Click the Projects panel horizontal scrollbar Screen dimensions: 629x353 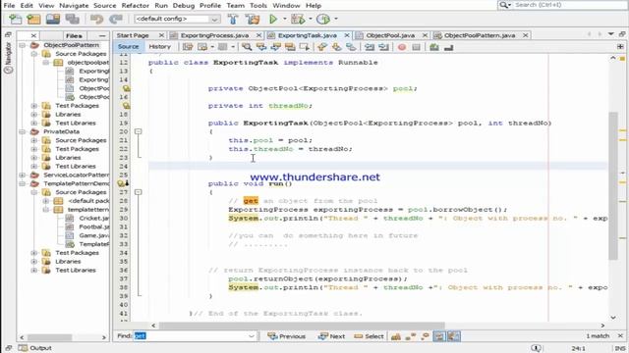coord(49,337)
